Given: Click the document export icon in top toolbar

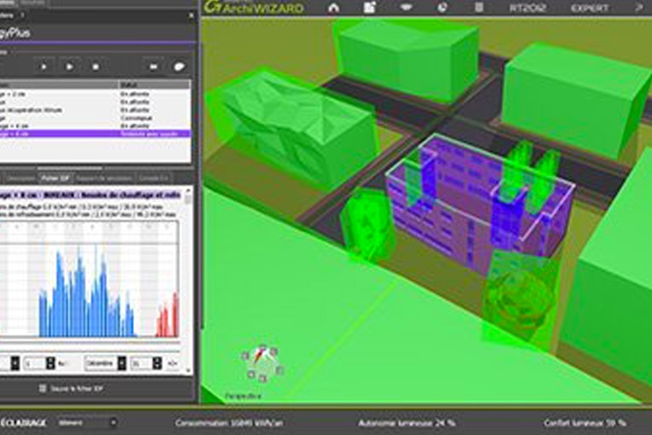Looking at the screenshot, I should click(x=370, y=8).
